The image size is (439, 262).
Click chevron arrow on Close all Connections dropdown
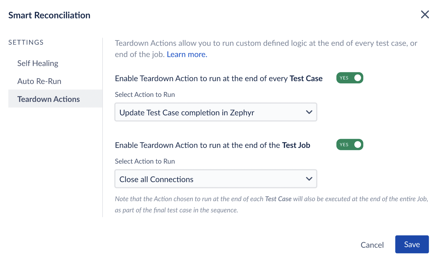click(x=309, y=179)
